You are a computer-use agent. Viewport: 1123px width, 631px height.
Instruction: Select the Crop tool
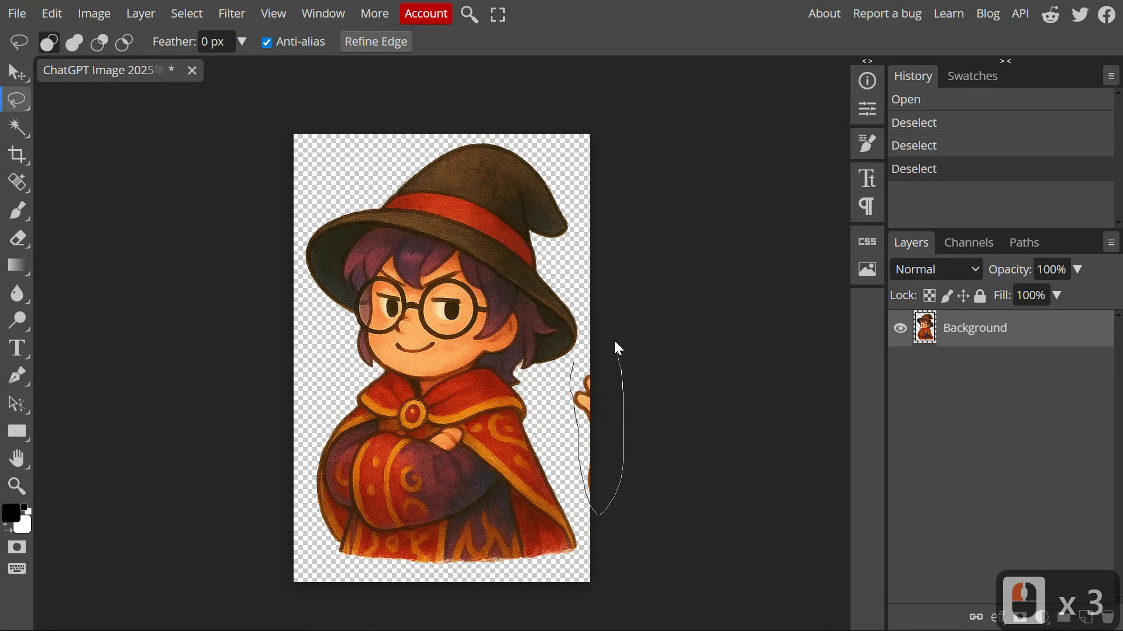(x=16, y=155)
